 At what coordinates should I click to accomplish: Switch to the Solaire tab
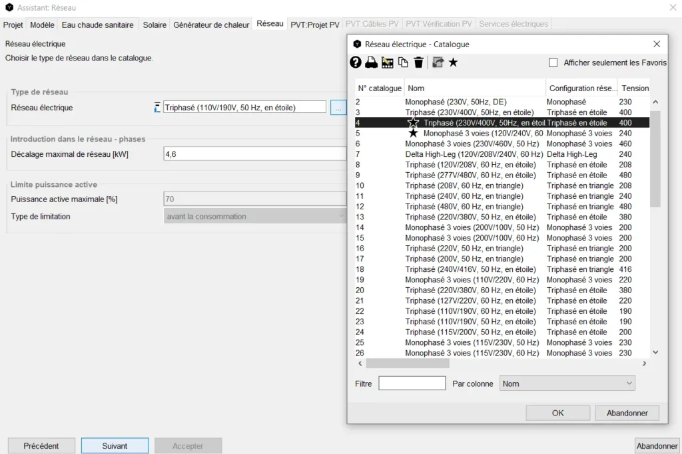[155, 25]
